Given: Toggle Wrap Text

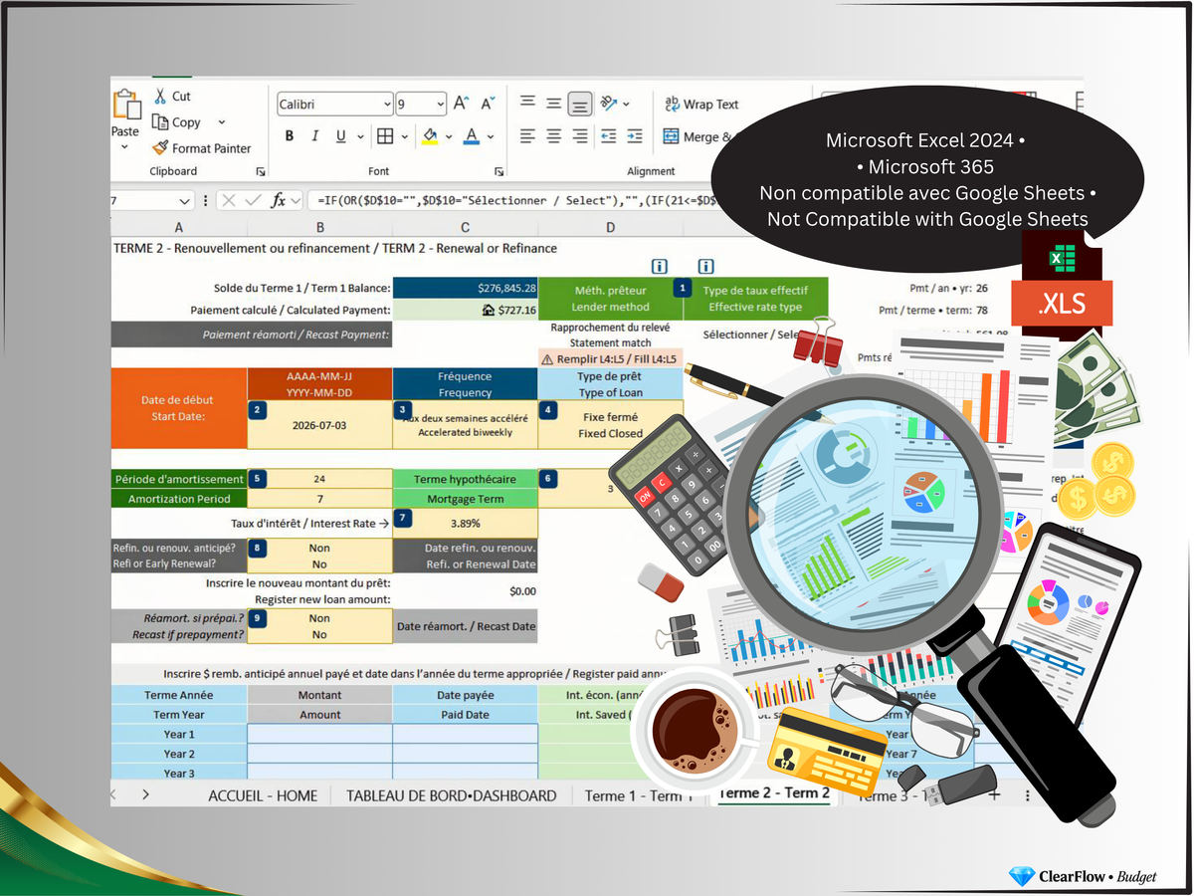Looking at the screenshot, I should 701,104.
